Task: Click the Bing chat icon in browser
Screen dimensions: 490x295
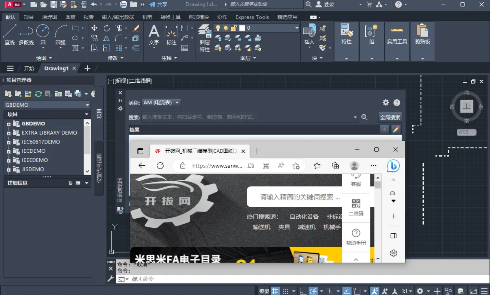Action: pos(393,166)
